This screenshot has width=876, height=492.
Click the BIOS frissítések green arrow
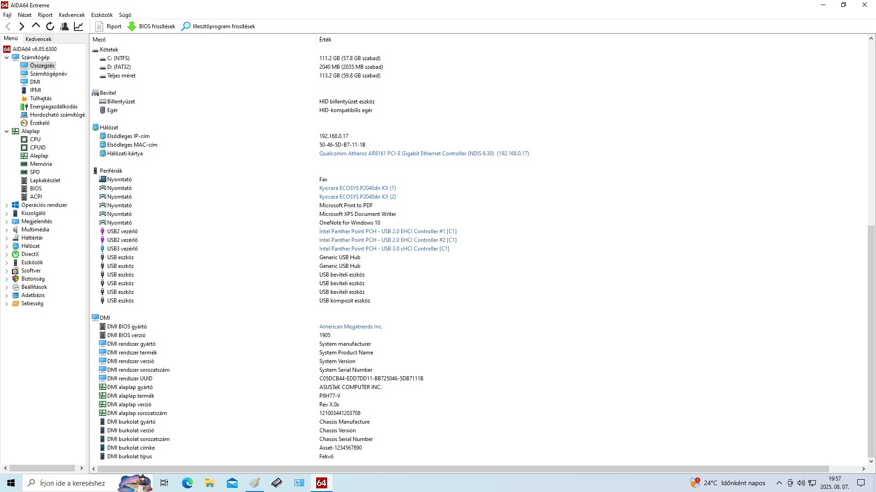pyautogui.click(x=132, y=26)
